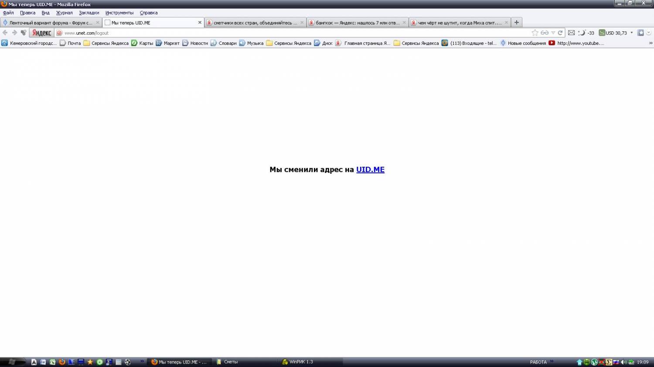Open the Правка menu
This screenshot has height=367, width=654.
point(27,13)
